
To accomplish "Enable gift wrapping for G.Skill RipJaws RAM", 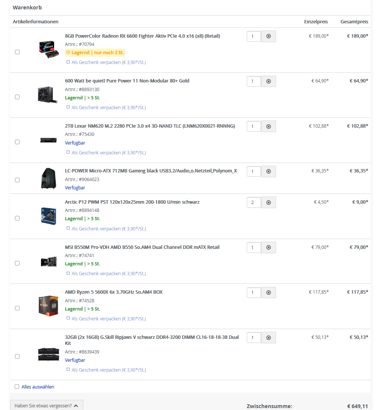I will 68,369.
